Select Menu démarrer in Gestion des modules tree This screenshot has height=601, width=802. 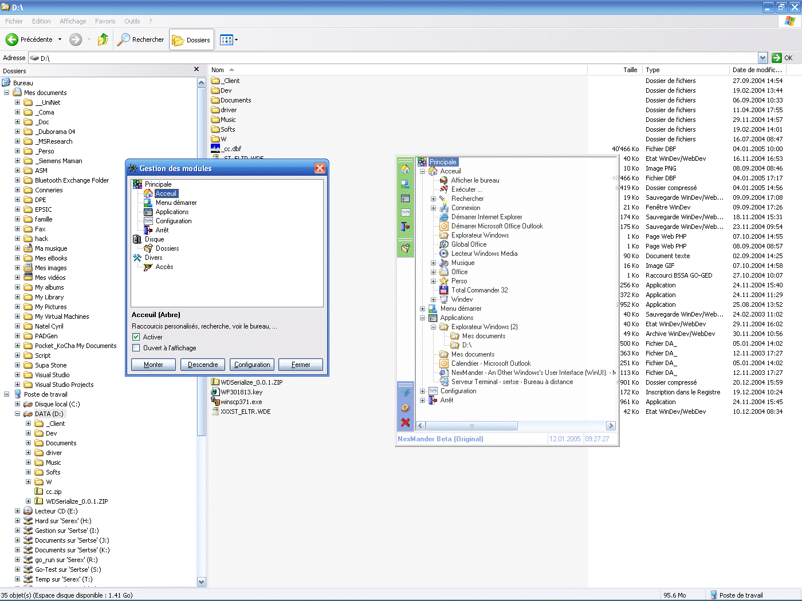(176, 203)
